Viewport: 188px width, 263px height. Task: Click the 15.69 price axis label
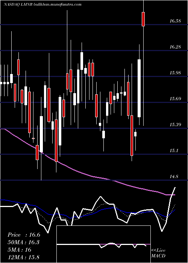[x=175, y=98]
